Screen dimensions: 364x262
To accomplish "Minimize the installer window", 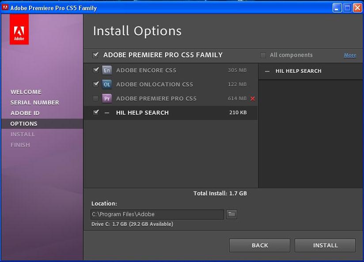I will [x=337, y=8].
